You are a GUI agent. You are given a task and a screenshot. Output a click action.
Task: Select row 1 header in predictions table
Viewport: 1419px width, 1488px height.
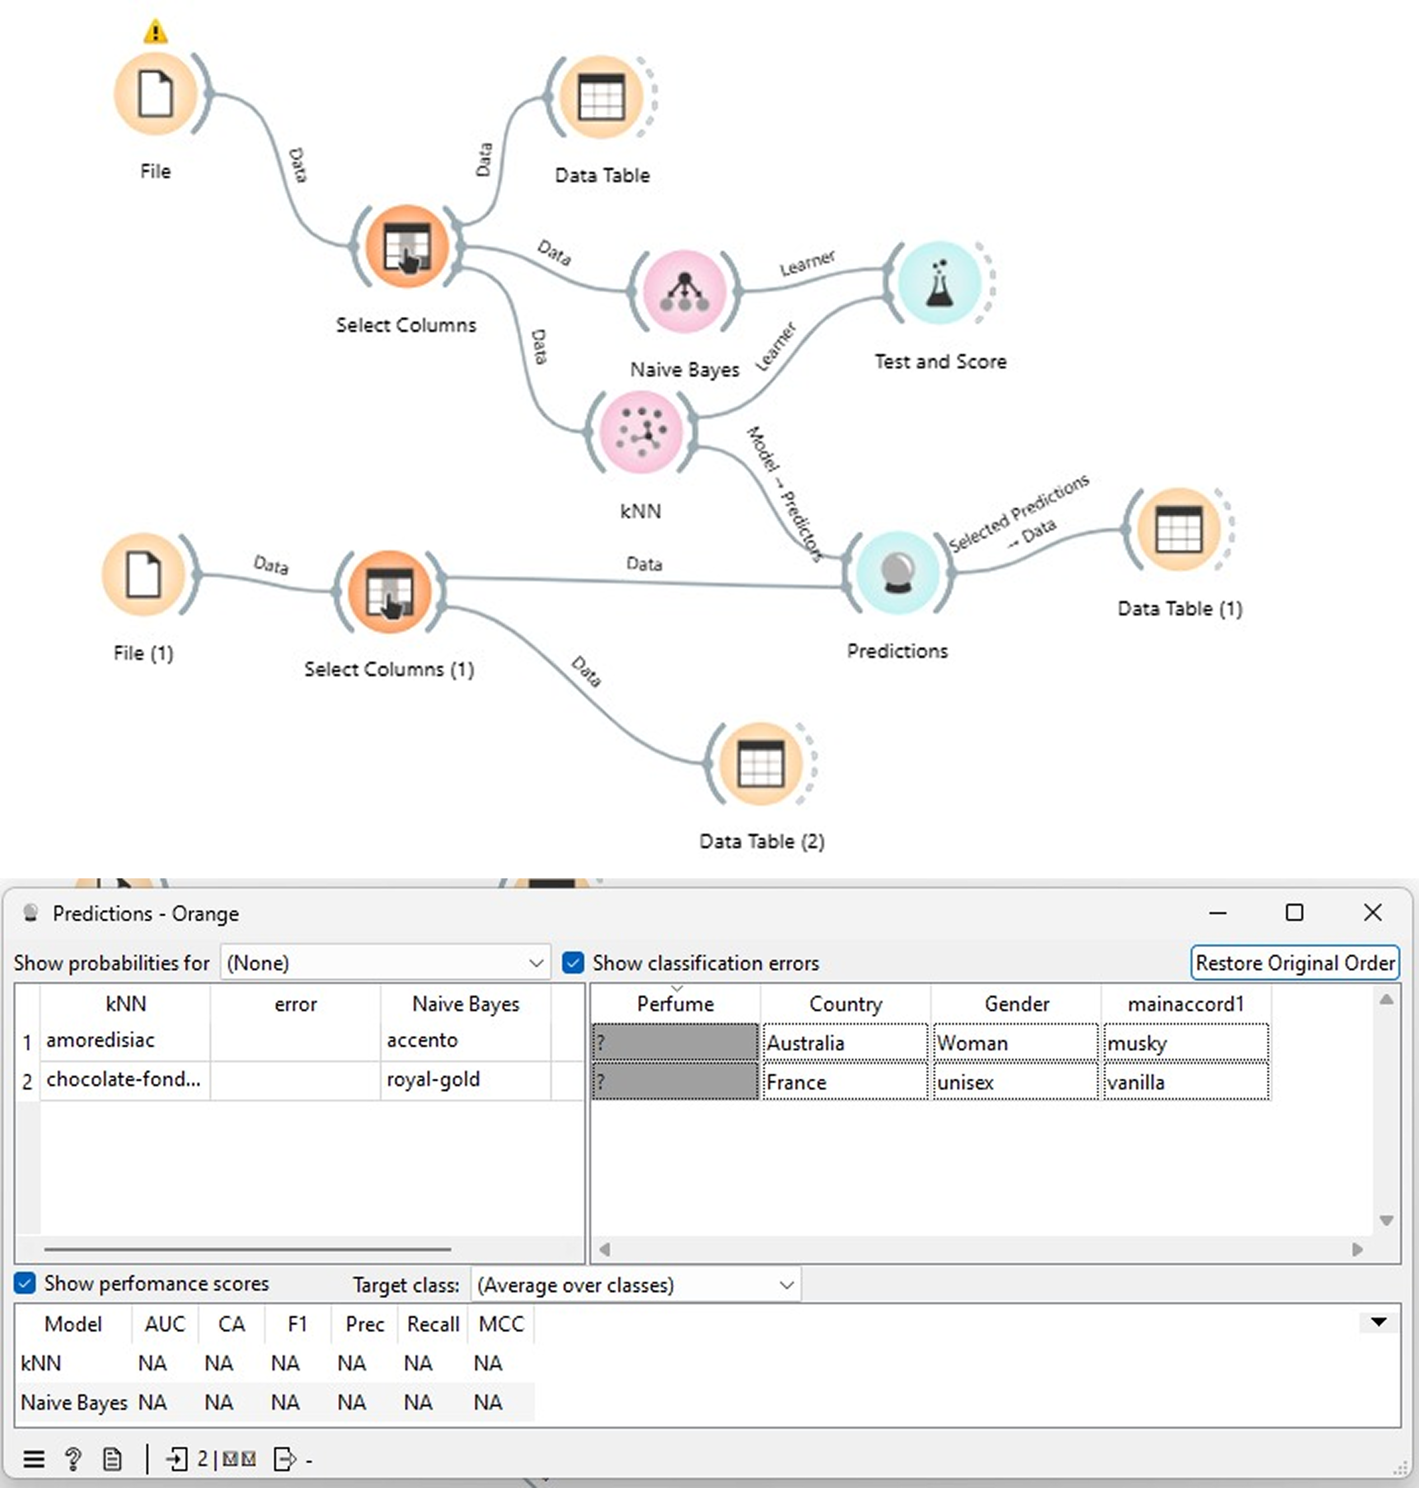pos(28,1042)
